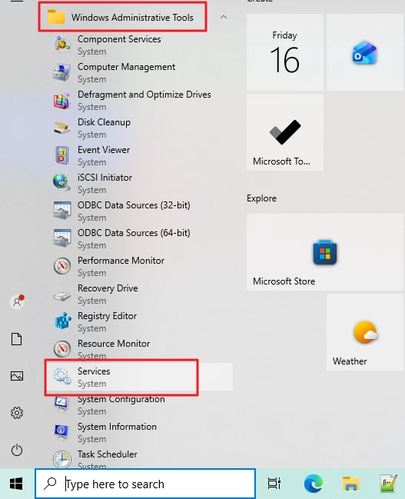Open ODBC Data Sources (64-bit) icon

(x=62, y=238)
